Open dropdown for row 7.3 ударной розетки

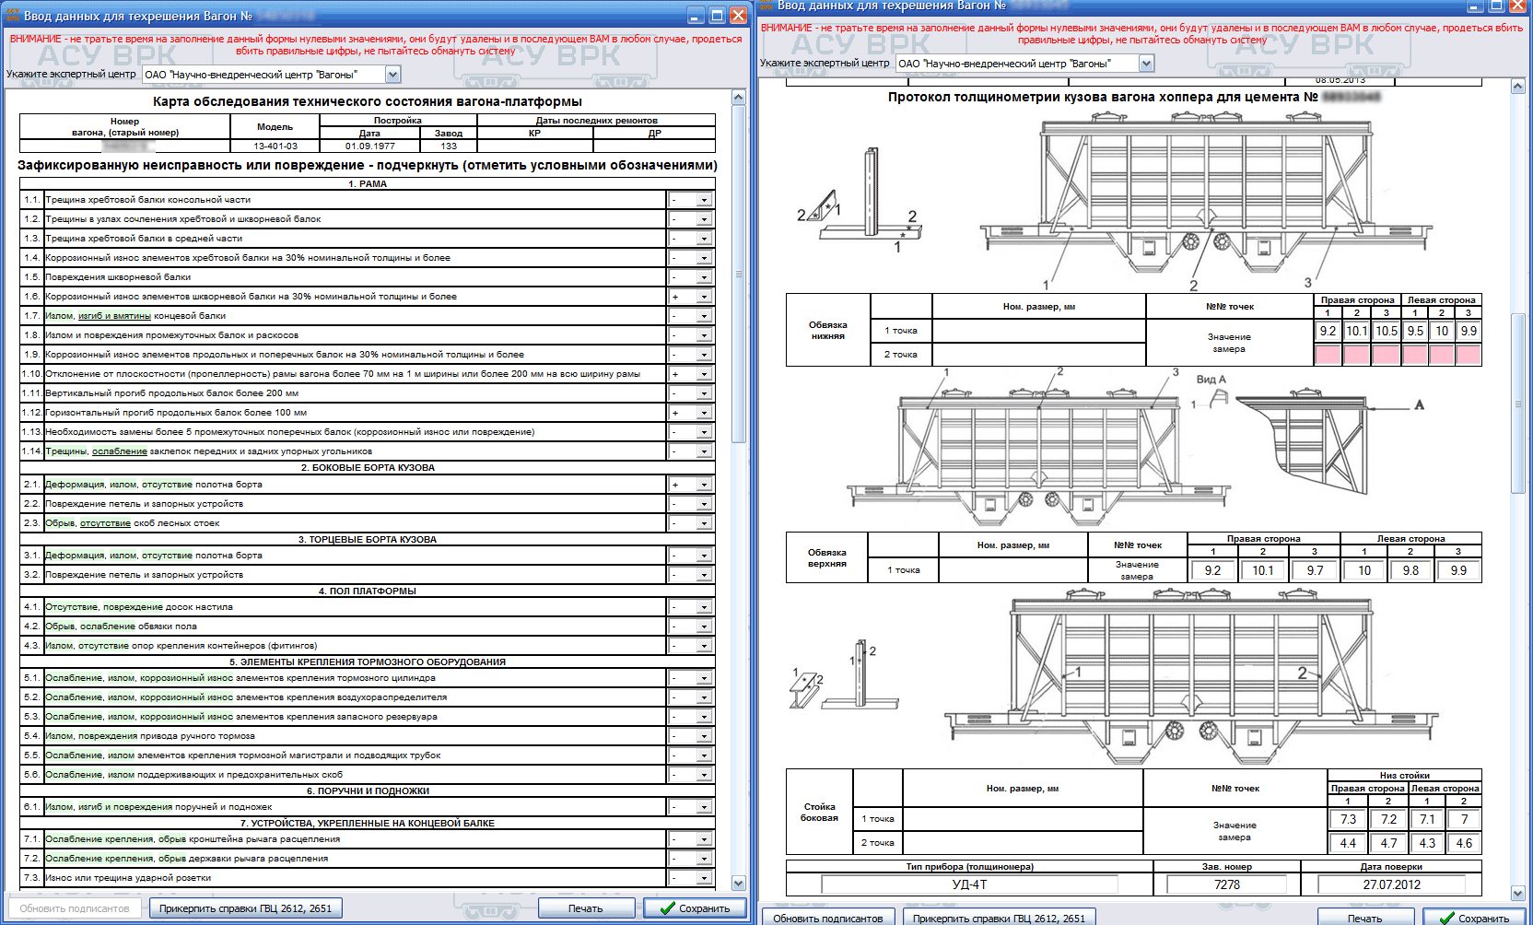pyautogui.click(x=704, y=878)
